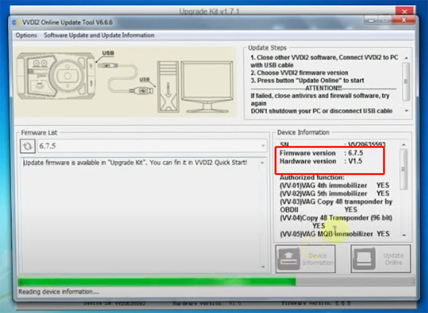The image size is (428, 313).
Task: Click the VVDI2 app icon in title bar
Action: click(16, 22)
